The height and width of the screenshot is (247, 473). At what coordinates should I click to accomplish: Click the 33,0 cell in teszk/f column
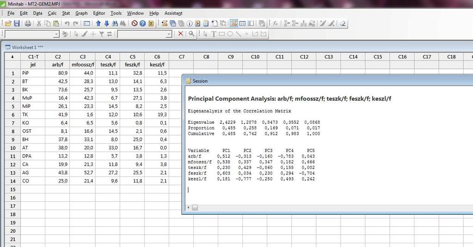pyautogui.click(x=108, y=148)
